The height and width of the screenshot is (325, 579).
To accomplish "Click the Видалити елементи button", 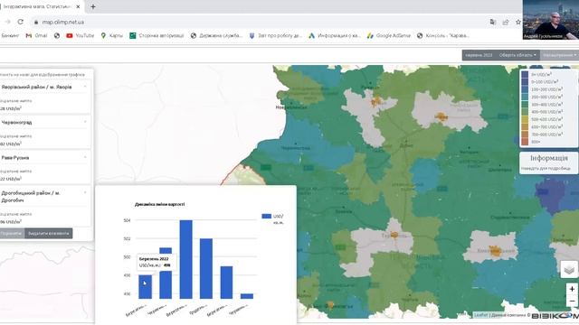I will point(49,233).
